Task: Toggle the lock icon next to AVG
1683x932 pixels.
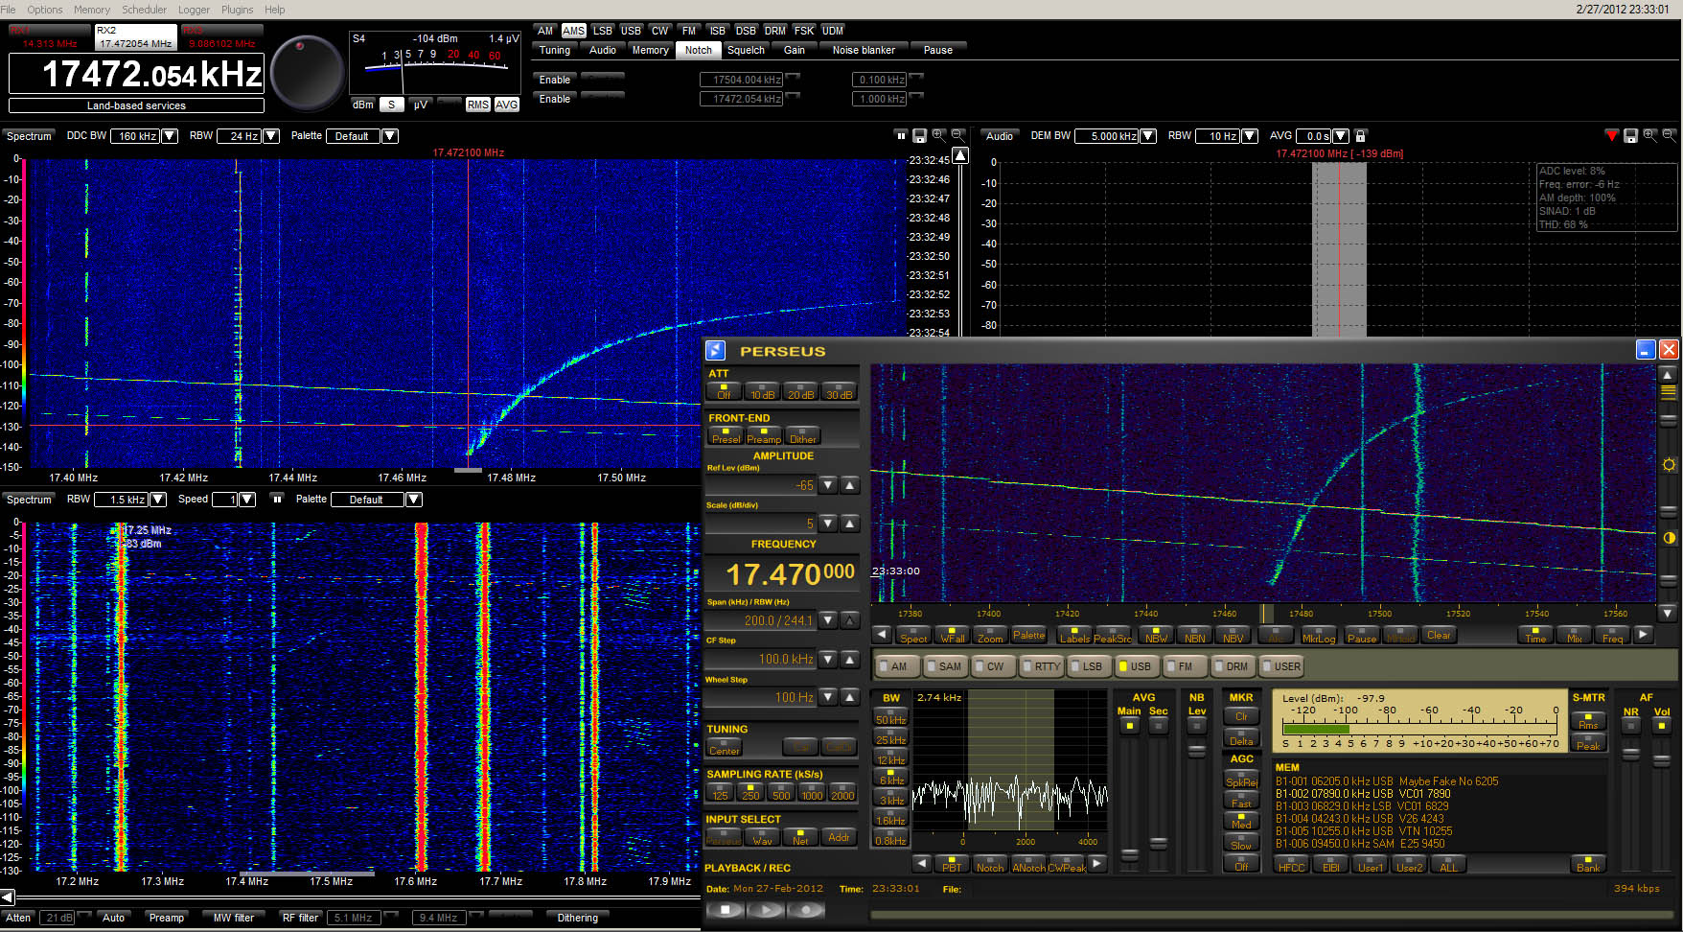Action: pos(1360,136)
